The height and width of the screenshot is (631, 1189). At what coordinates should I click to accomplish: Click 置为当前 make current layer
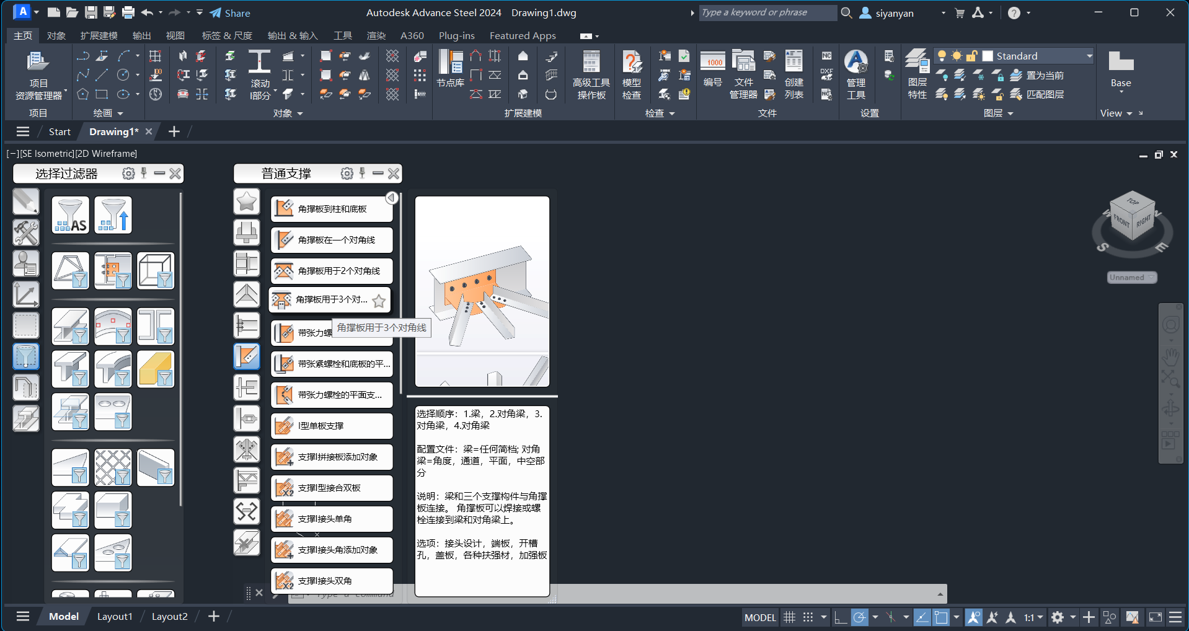[x=1037, y=75]
